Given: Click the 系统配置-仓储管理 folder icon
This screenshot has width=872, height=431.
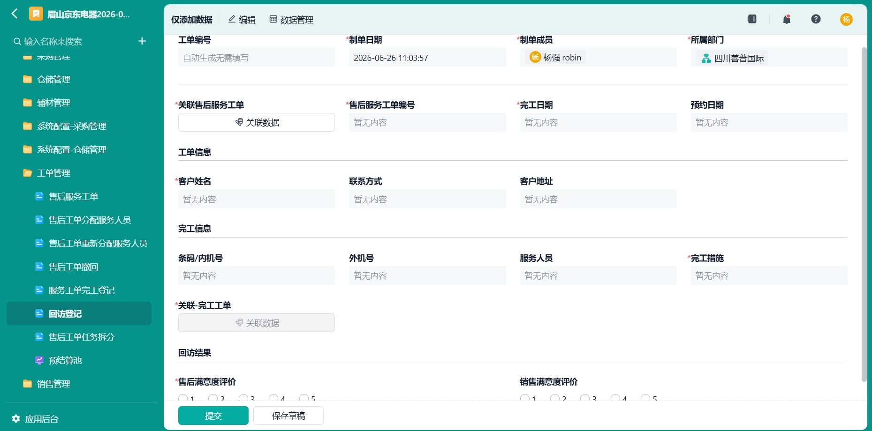Looking at the screenshot, I should click(x=28, y=149).
